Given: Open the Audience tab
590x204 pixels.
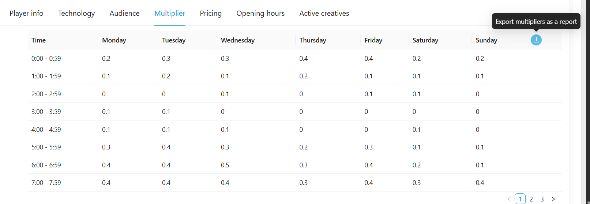Looking at the screenshot, I should (x=124, y=13).
